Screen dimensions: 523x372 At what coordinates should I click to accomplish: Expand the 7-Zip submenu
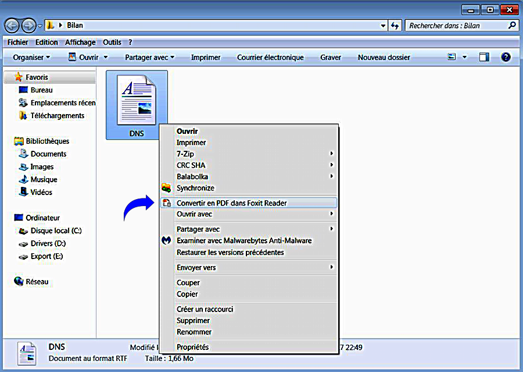[249, 154]
